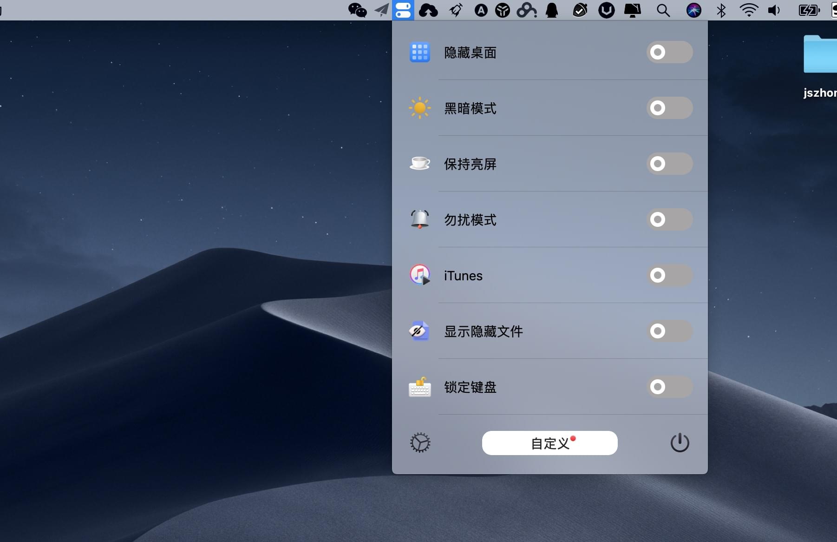Open Siri from the menu bar
This screenshot has width=837, height=542.
(693, 10)
